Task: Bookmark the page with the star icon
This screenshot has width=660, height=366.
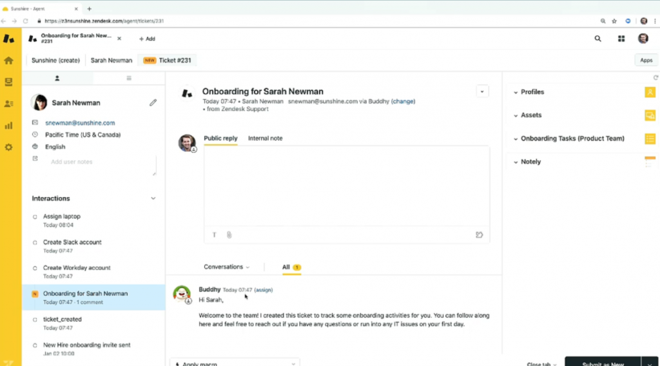Action: 614,21
